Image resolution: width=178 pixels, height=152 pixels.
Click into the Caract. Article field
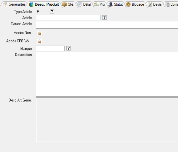tap(107, 25)
